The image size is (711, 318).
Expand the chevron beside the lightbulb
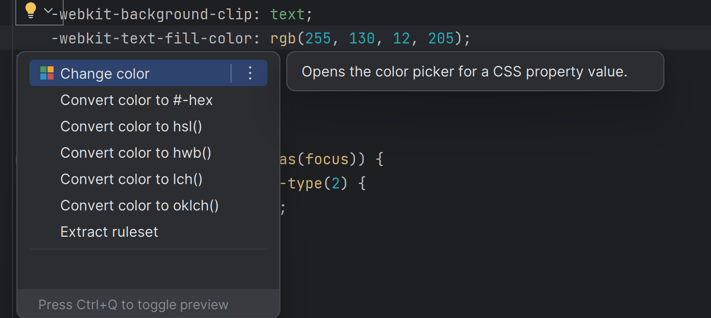pyautogui.click(x=48, y=11)
